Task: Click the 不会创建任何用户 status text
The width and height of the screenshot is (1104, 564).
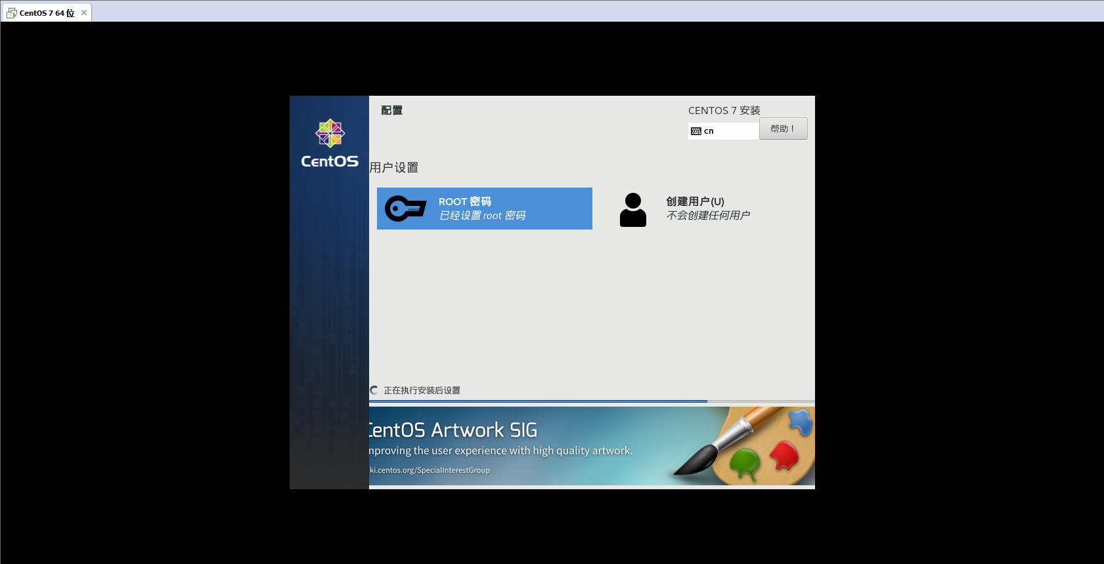Action: (x=708, y=215)
